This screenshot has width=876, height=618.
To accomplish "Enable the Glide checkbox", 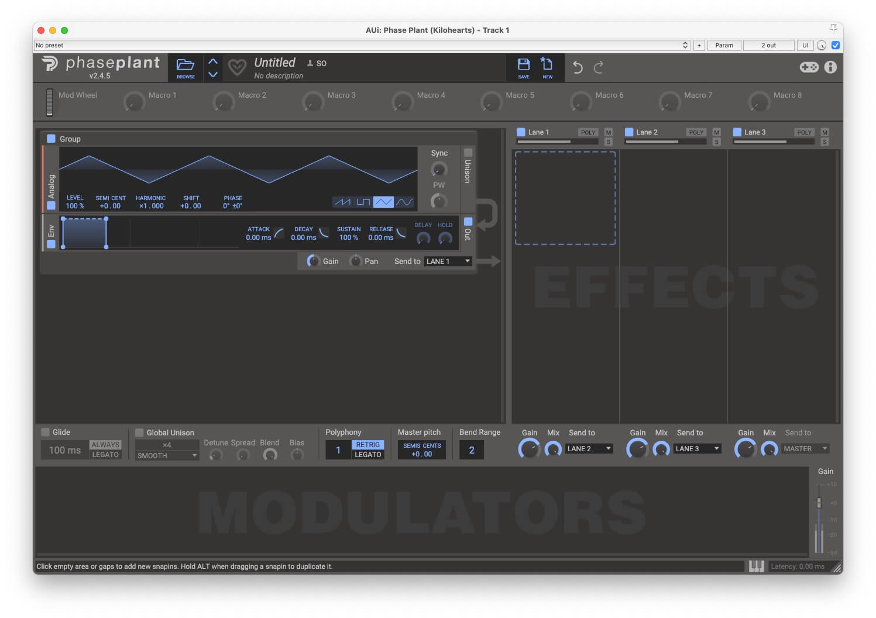I will [x=46, y=432].
